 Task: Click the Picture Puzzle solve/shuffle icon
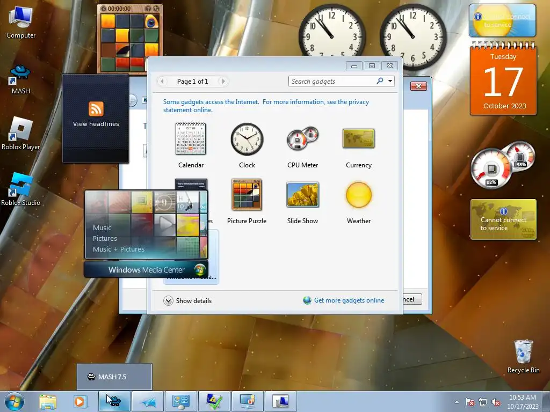(156, 9)
